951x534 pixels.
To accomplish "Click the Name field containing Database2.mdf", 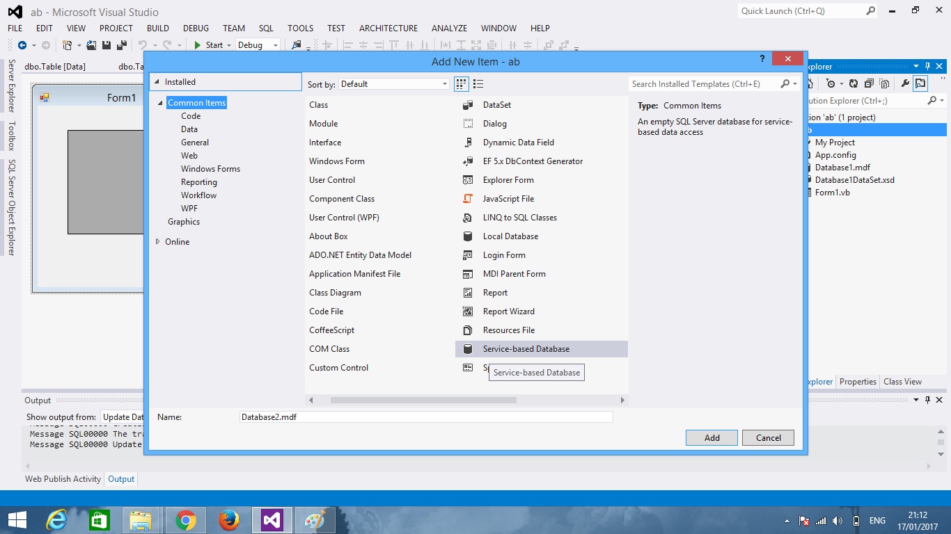I will [x=425, y=416].
